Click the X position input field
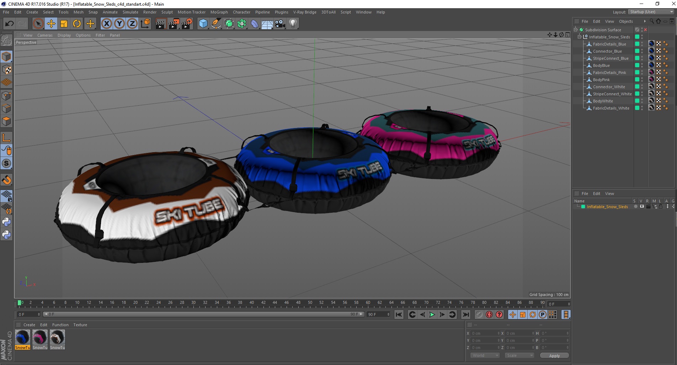 pos(485,333)
